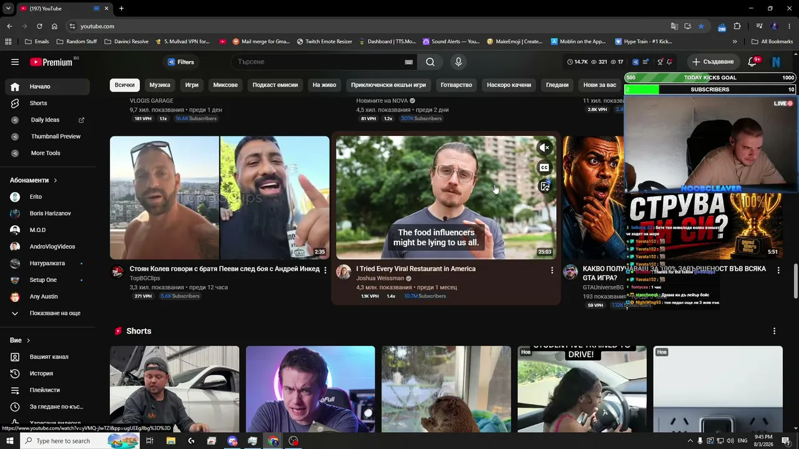
Task: Go to the browser home page
Action: (x=54, y=26)
